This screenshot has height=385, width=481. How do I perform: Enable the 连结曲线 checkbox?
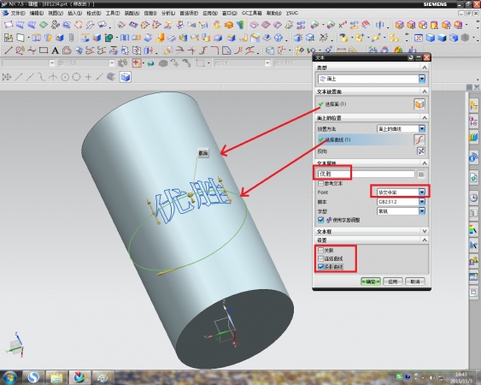click(321, 258)
